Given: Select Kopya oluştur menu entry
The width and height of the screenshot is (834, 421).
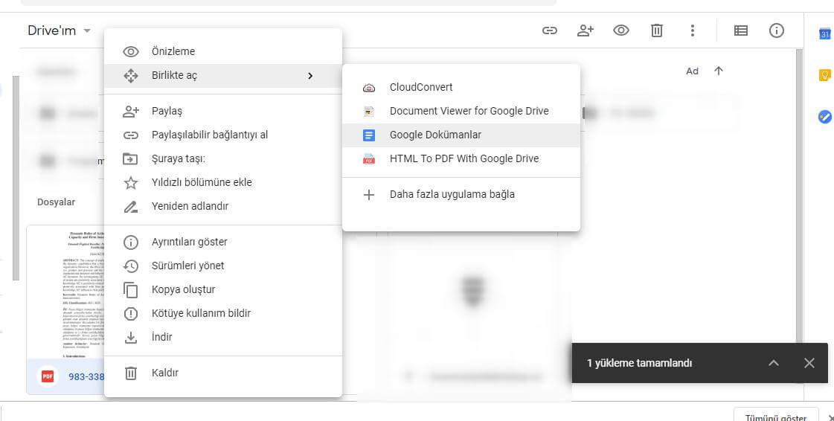Looking at the screenshot, I should (223, 289).
